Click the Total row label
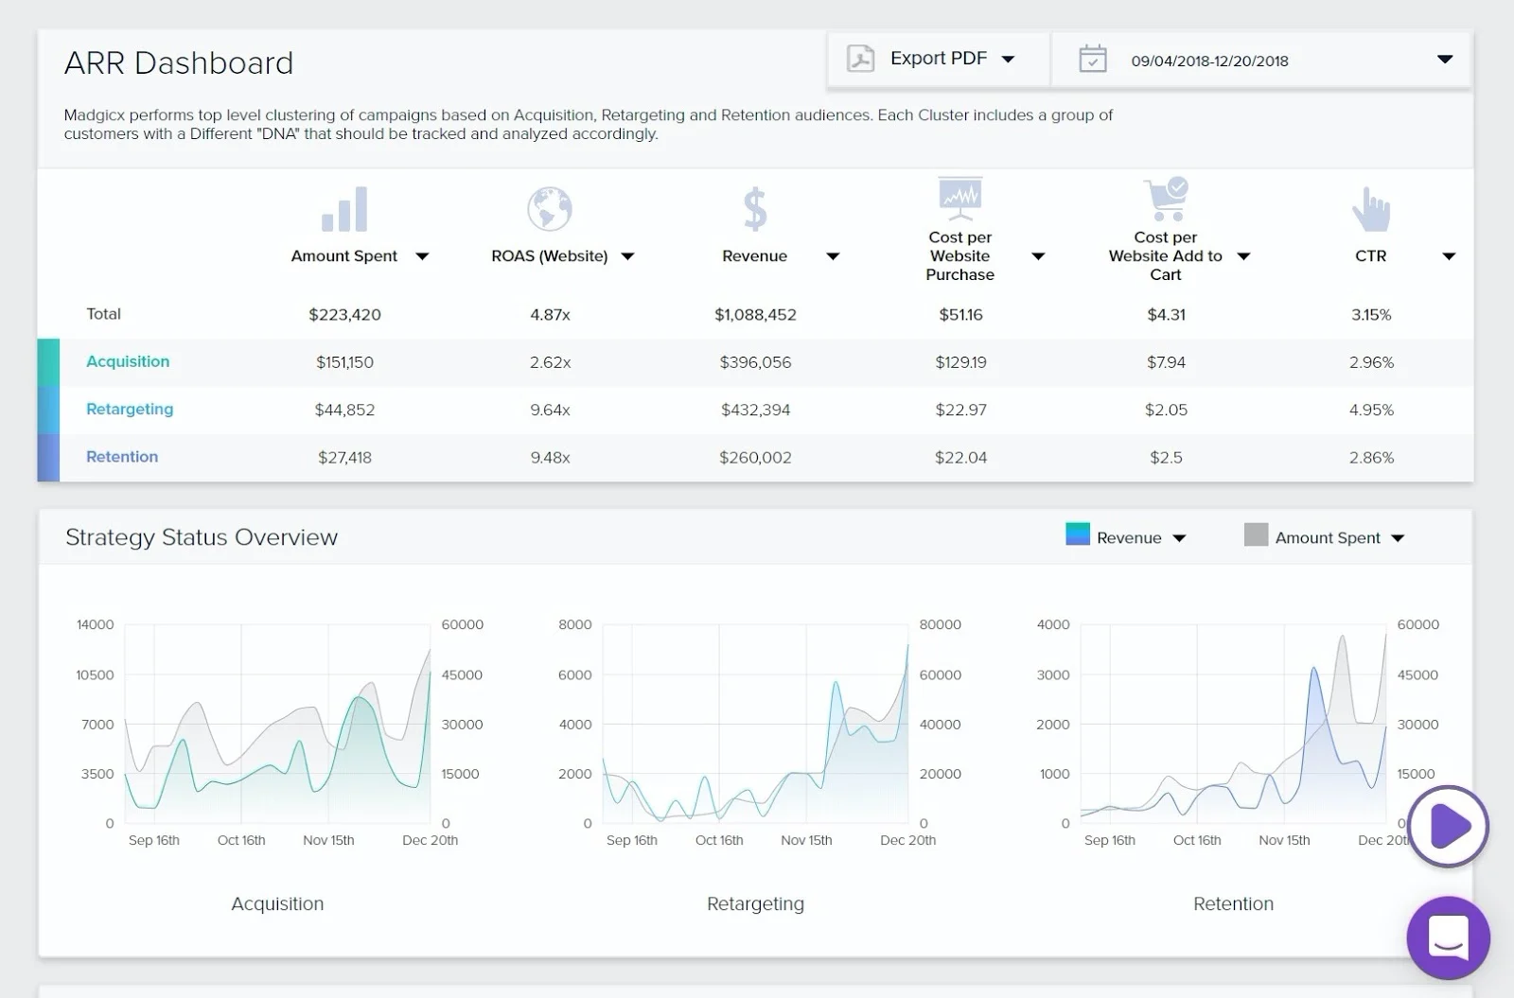Image resolution: width=1514 pixels, height=998 pixels. tap(103, 314)
